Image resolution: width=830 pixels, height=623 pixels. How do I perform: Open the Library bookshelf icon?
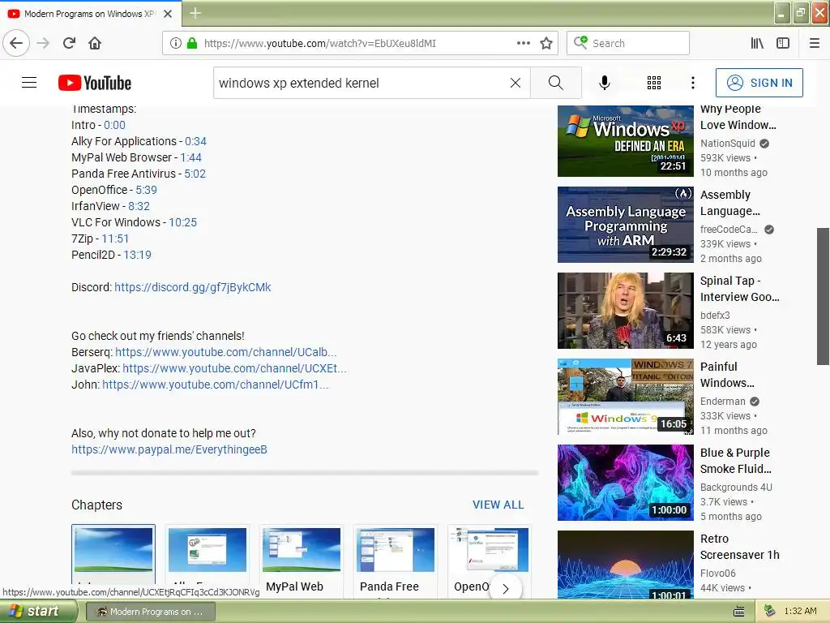(757, 43)
